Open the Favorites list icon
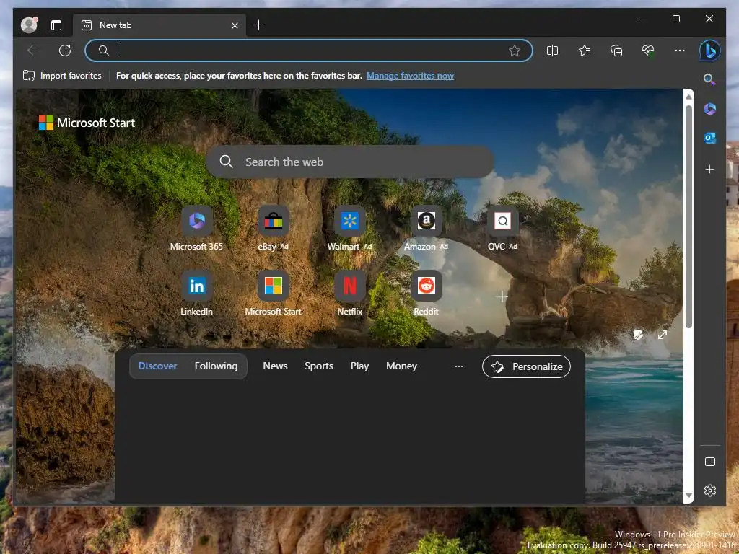The image size is (739, 554). point(585,50)
